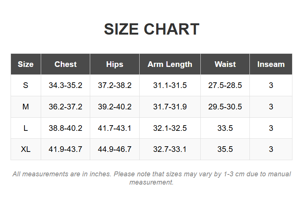The image size is (300, 200).
Task: Click the Inseam column header
Action: click(x=271, y=64)
